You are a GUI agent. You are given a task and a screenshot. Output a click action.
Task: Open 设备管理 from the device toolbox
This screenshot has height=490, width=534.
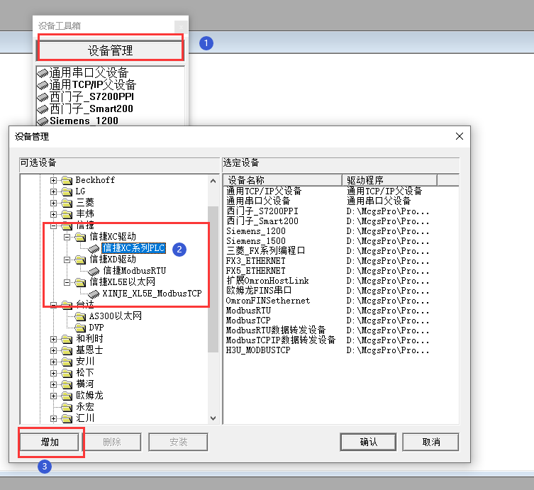[x=110, y=50]
